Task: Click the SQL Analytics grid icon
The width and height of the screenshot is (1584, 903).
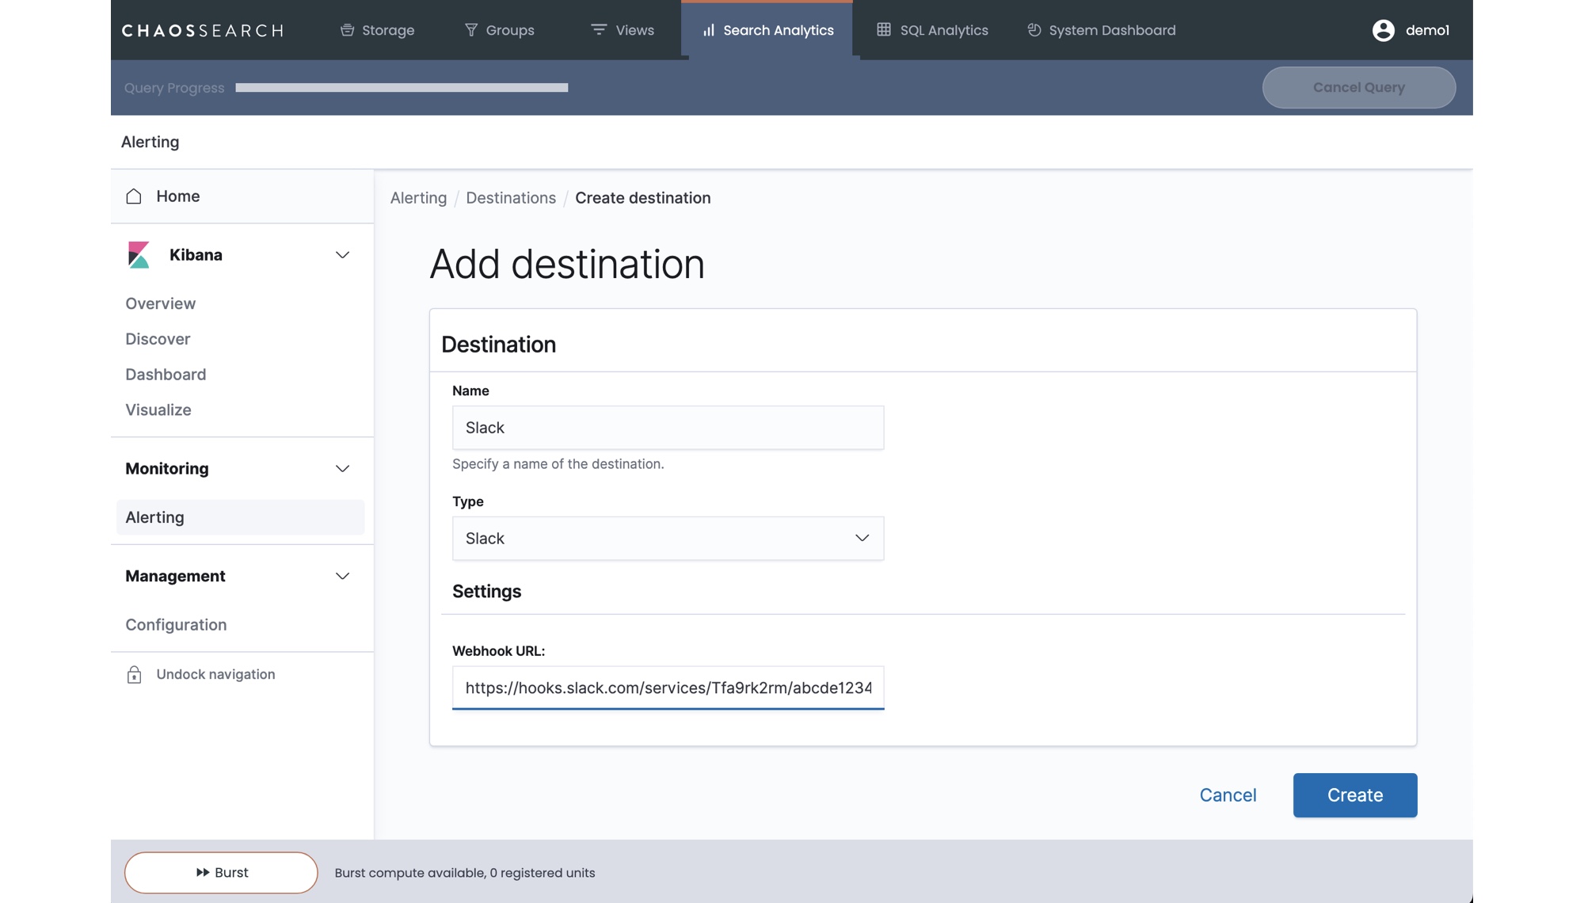Action: coord(884,30)
